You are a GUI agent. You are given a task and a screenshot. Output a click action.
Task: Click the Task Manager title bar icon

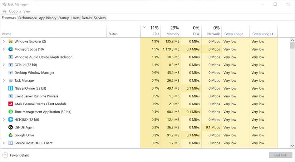click(4, 4)
